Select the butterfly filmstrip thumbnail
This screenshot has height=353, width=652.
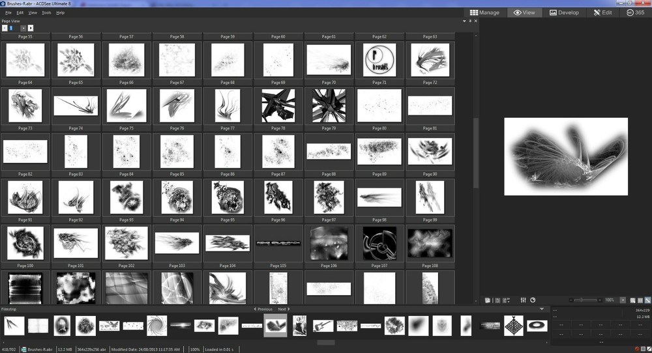click(x=109, y=326)
